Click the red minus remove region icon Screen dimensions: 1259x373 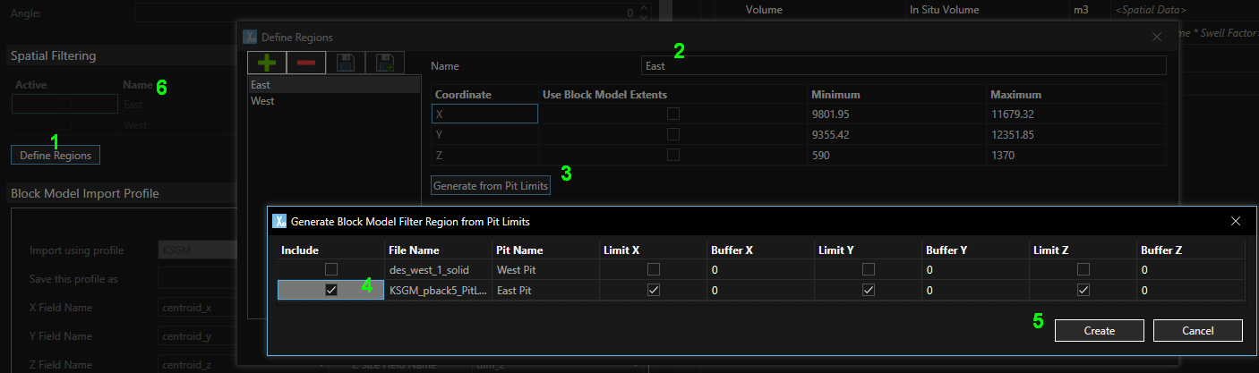tap(306, 63)
